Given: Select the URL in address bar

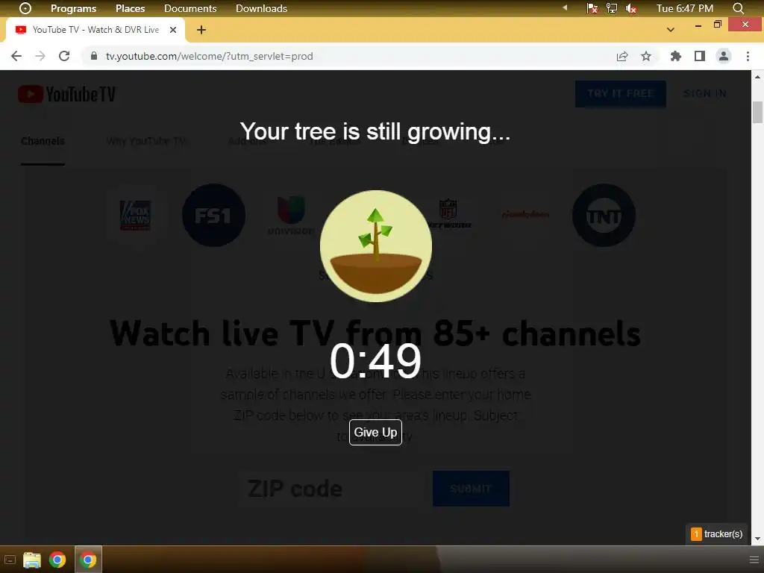Looking at the screenshot, I should click(x=210, y=56).
